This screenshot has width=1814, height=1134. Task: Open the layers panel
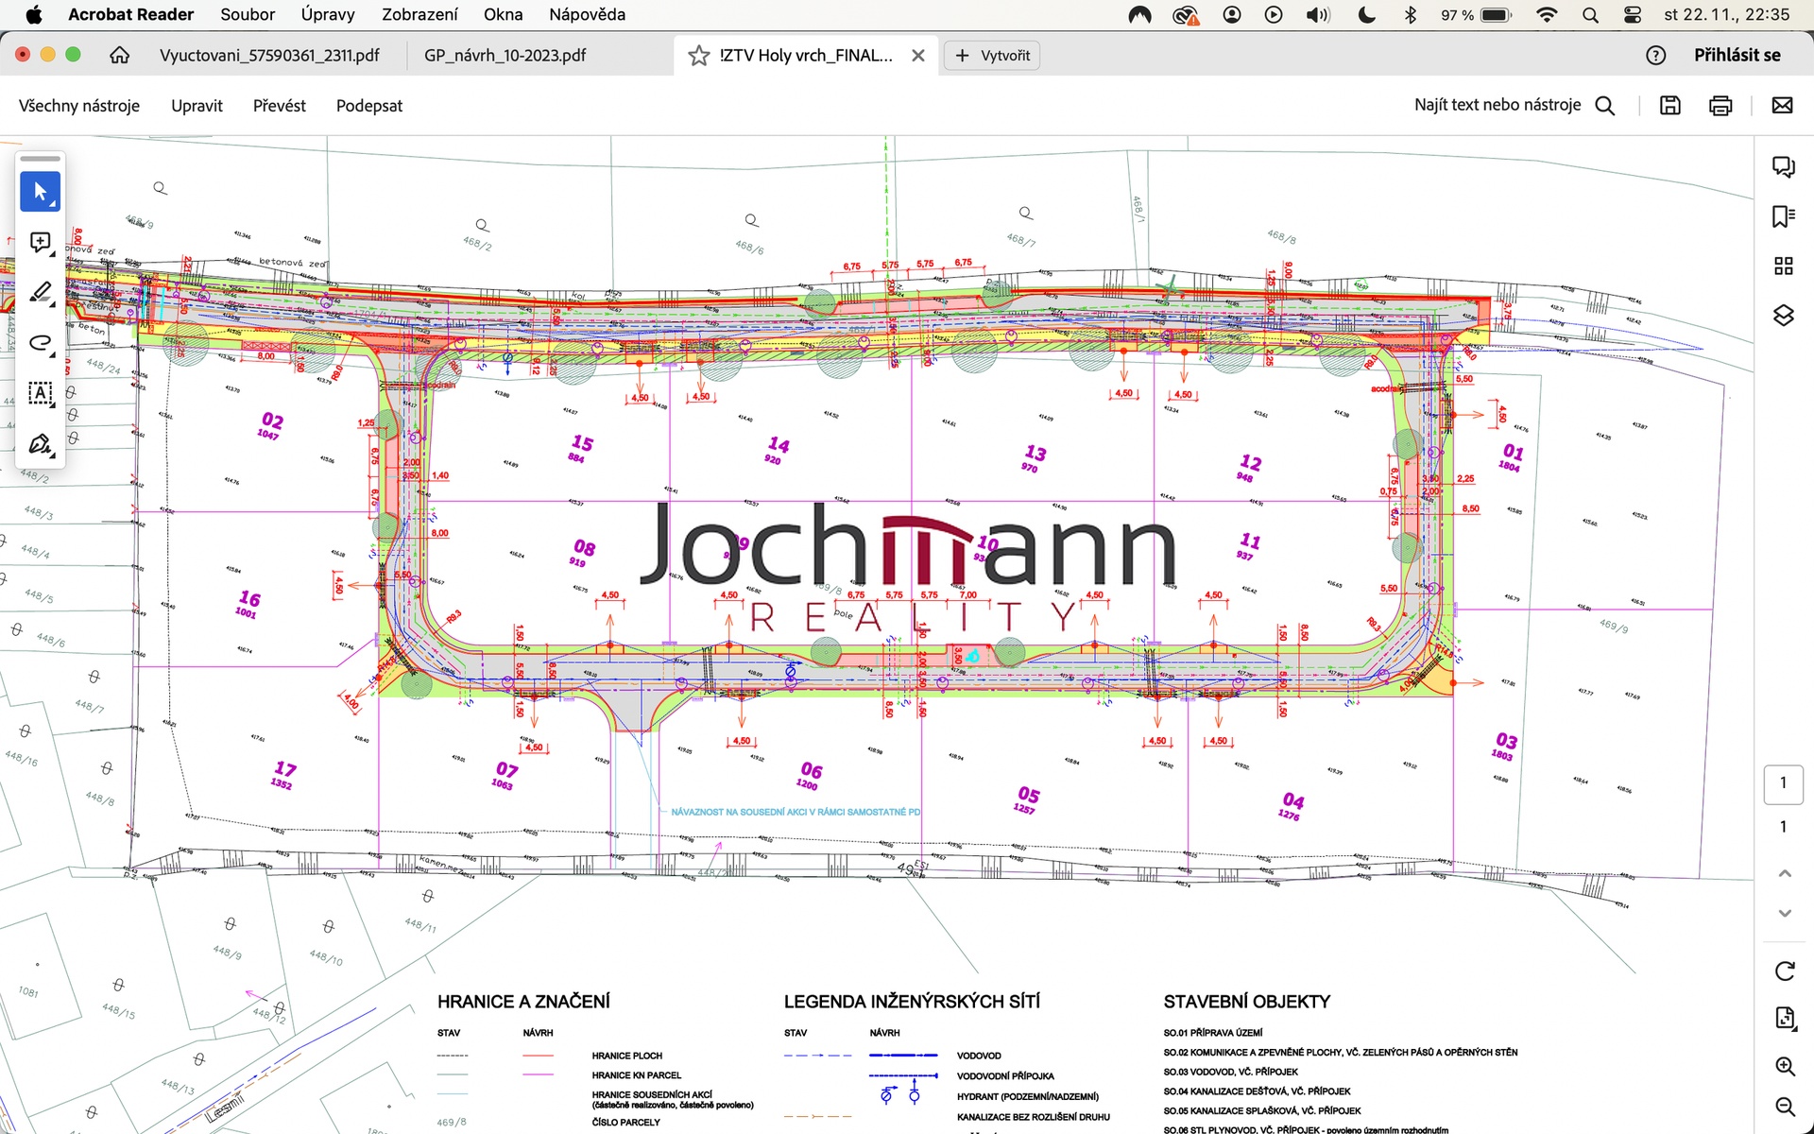click(x=1783, y=315)
